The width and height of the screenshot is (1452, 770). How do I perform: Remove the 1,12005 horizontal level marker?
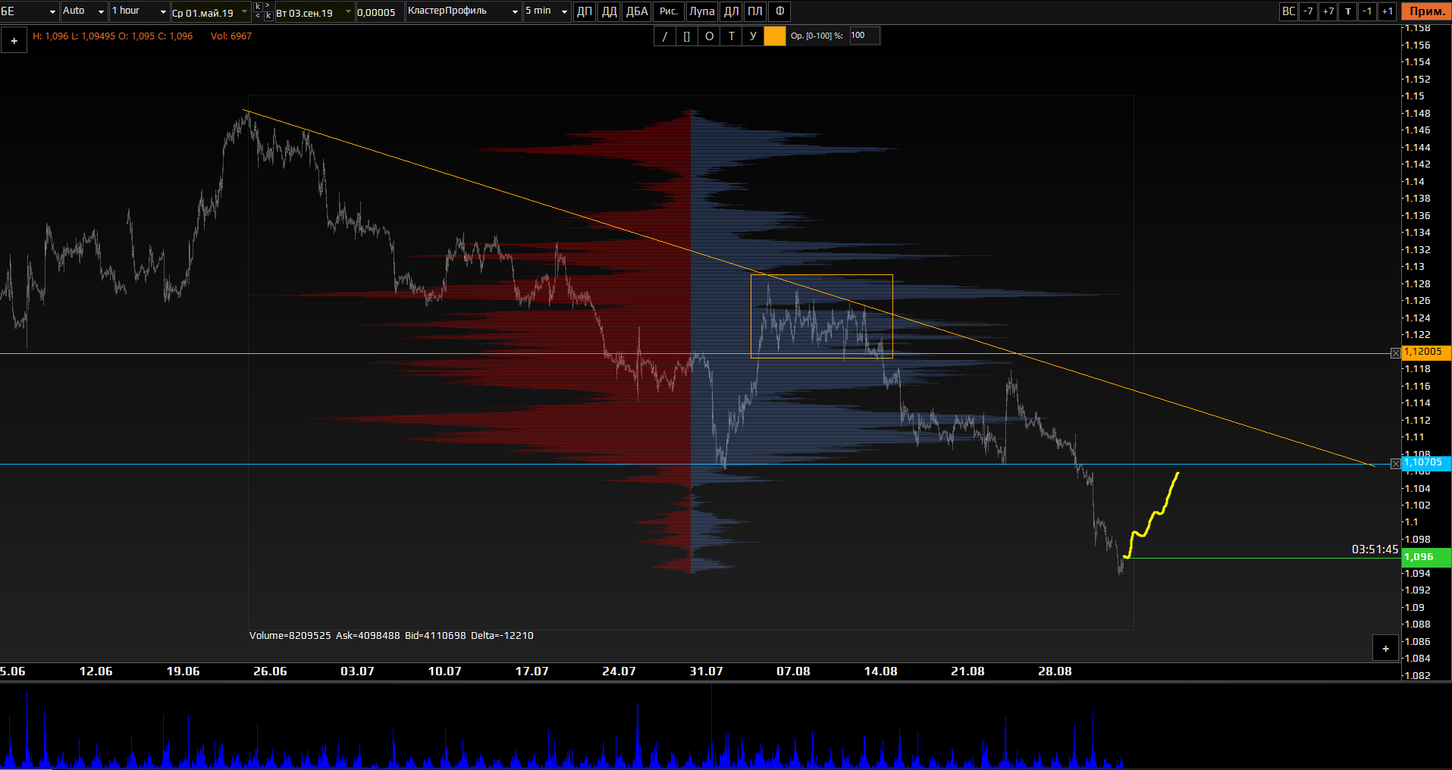[x=1395, y=353]
